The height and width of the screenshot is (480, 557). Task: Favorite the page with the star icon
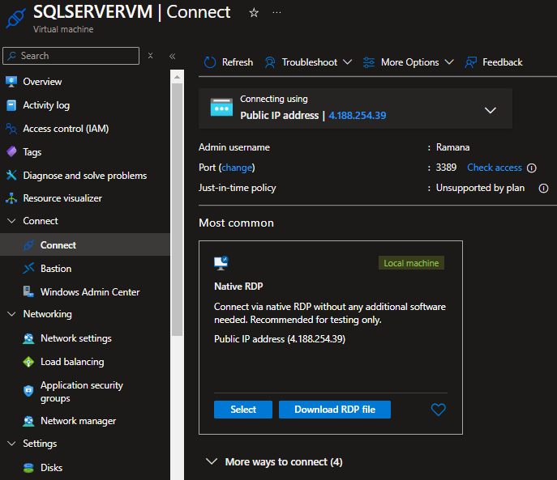click(254, 13)
